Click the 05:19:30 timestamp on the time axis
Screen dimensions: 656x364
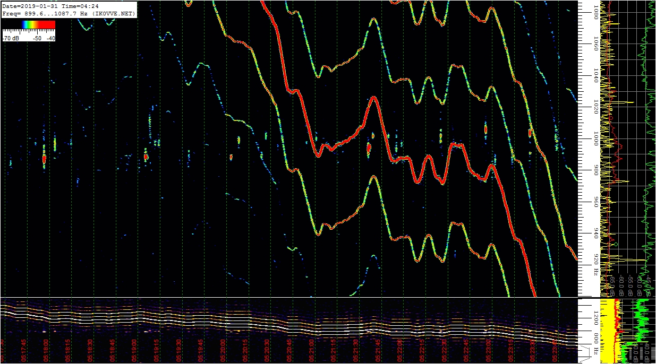tap(180, 350)
